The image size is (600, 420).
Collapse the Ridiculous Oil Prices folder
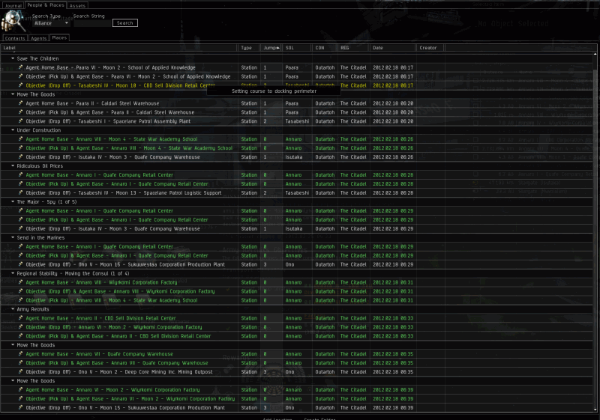13,166
